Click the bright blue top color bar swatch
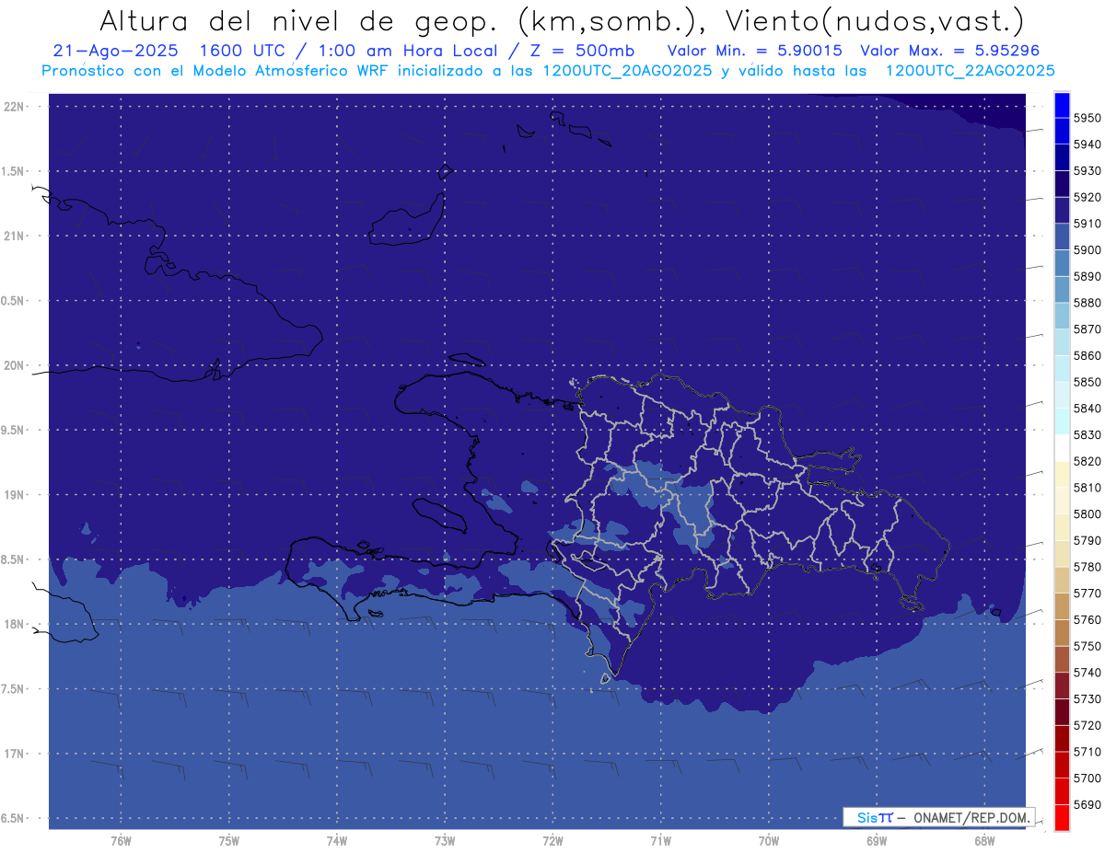 coord(1062,104)
